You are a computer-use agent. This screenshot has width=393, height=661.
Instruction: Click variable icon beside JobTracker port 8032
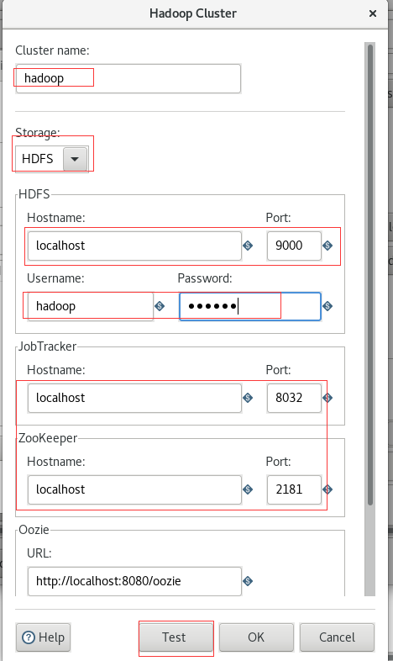[327, 398]
